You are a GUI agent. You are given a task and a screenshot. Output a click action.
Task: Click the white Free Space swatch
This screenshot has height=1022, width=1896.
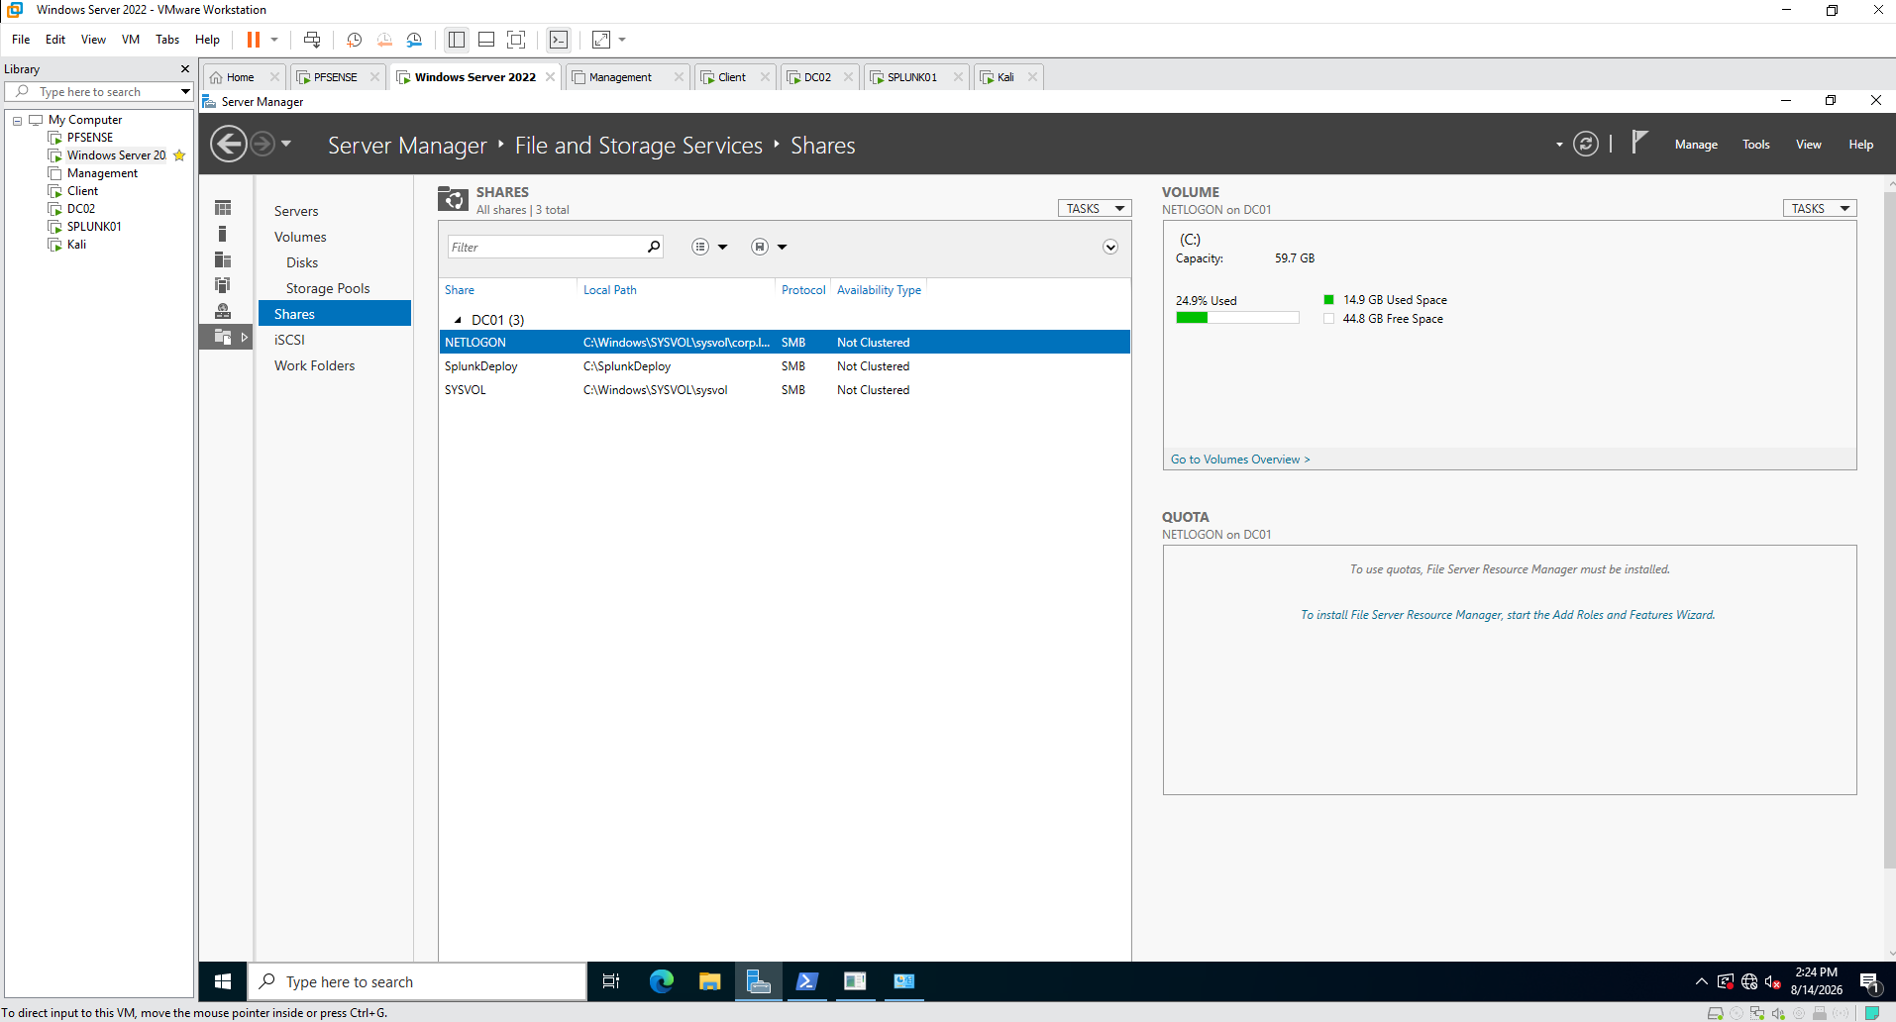point(1328,318)
